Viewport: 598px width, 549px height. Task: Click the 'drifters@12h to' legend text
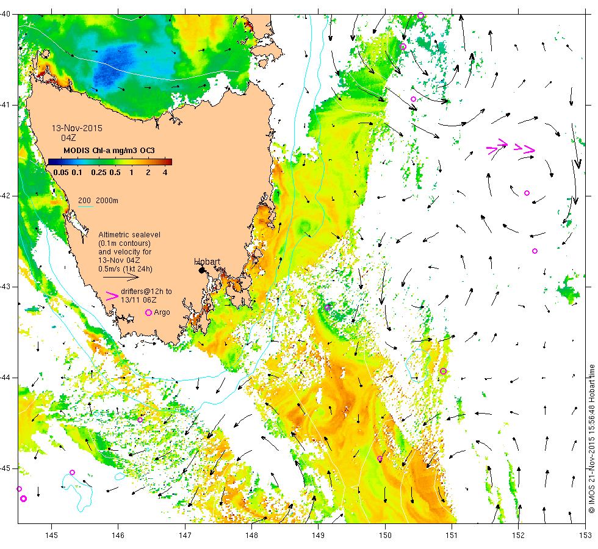point(146,292)
